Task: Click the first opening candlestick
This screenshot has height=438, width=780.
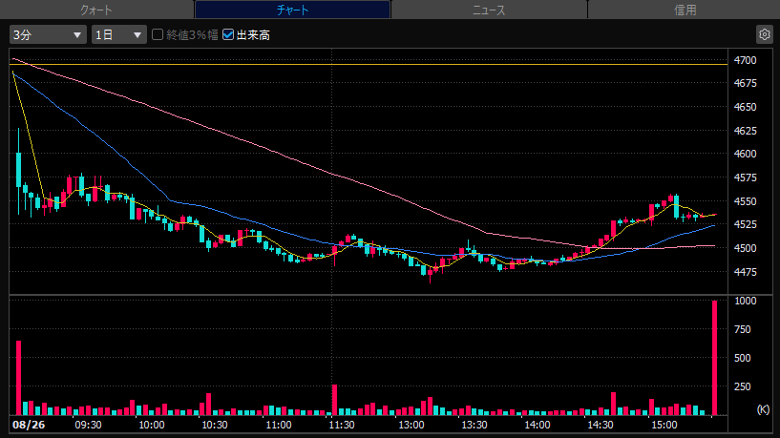Action: click(x=18, y=171)
